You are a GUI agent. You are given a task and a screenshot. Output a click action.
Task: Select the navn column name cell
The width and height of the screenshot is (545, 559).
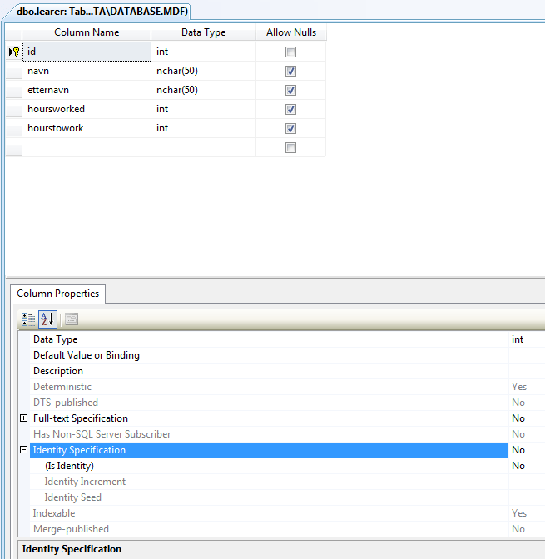click(87, 71)
